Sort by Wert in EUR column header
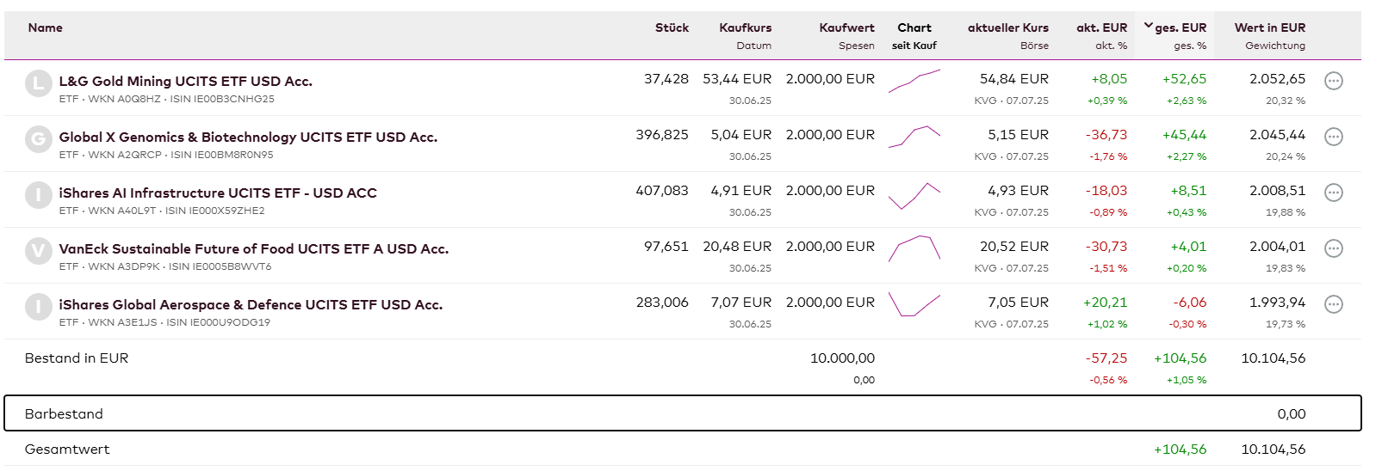1382x471 pixels. [x=1269, y=28]
